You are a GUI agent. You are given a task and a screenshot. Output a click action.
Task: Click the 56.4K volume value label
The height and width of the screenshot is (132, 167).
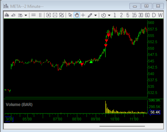[x=154, y=112]
